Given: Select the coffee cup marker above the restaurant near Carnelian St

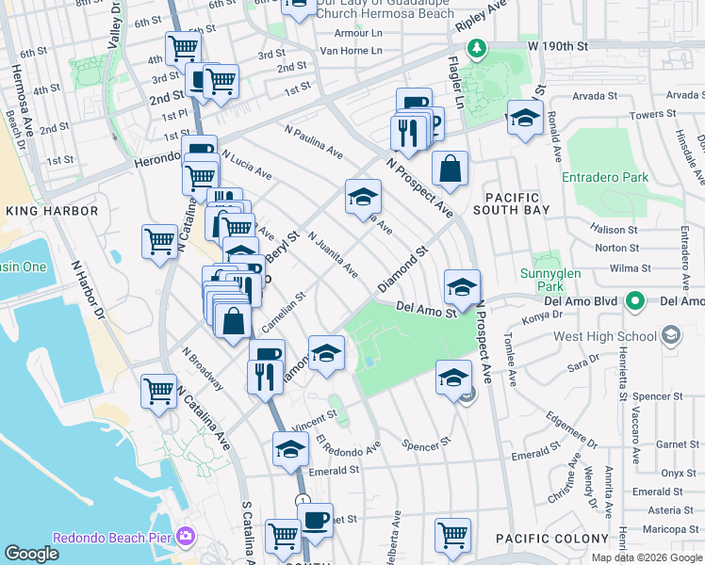Looking at the screenshot, I should pyautogui.click(x=267, y=350).
